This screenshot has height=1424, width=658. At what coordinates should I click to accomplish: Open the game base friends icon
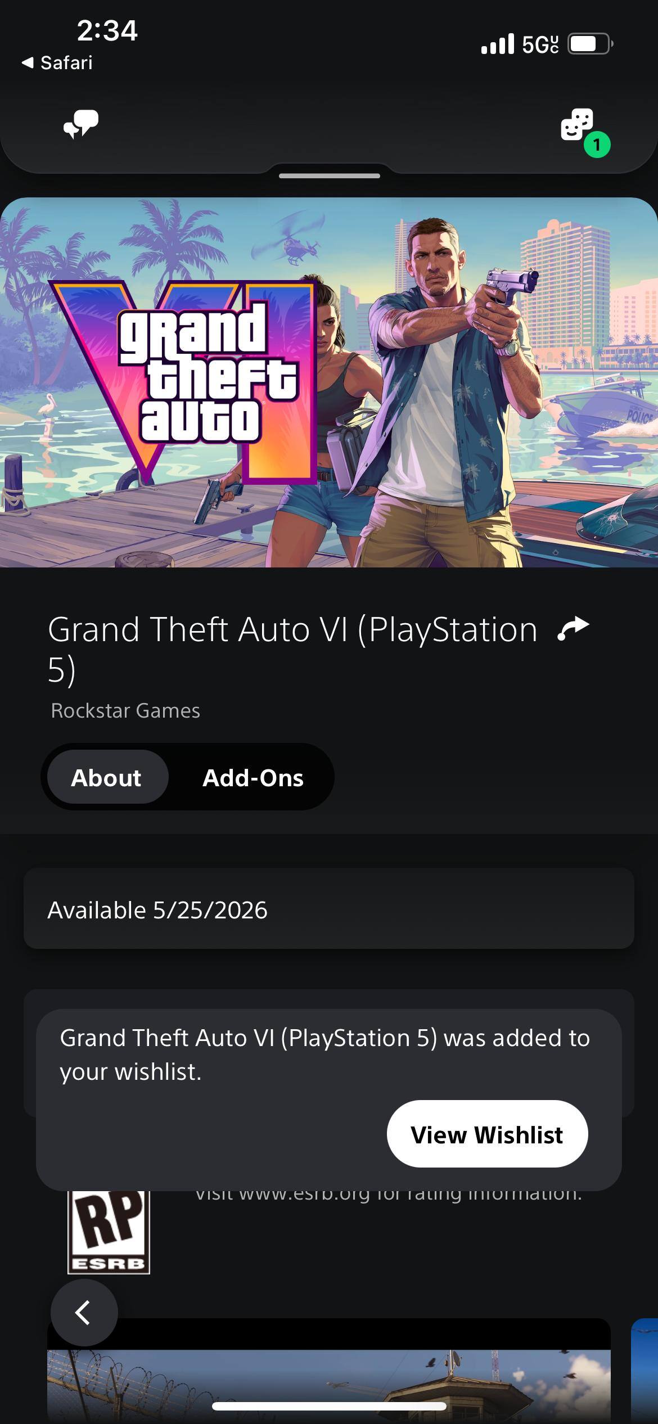pos(577,124)
